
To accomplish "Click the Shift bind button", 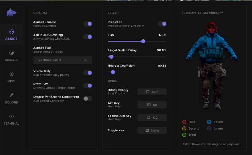I will (152, 92).
